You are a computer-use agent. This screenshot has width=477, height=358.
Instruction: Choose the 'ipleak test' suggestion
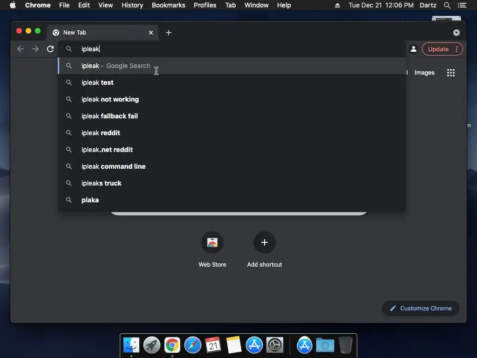232,83
